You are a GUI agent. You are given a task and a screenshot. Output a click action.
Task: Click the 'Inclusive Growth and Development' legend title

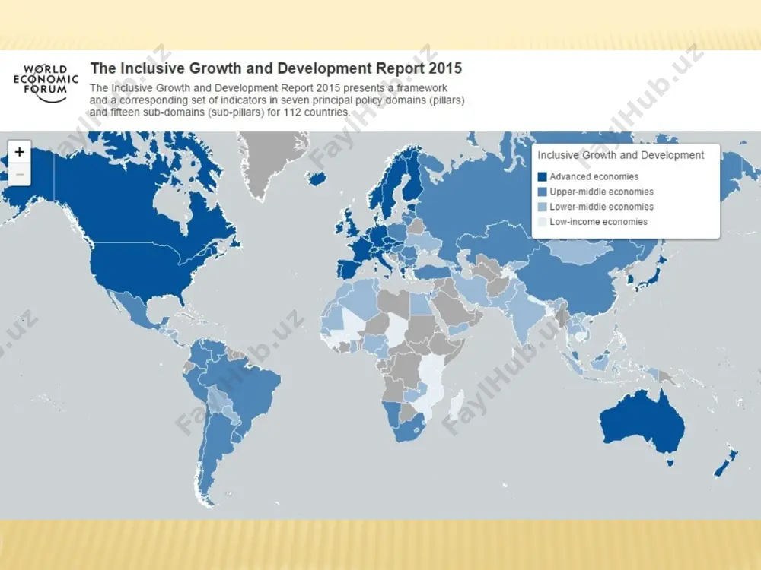point(620,155)
